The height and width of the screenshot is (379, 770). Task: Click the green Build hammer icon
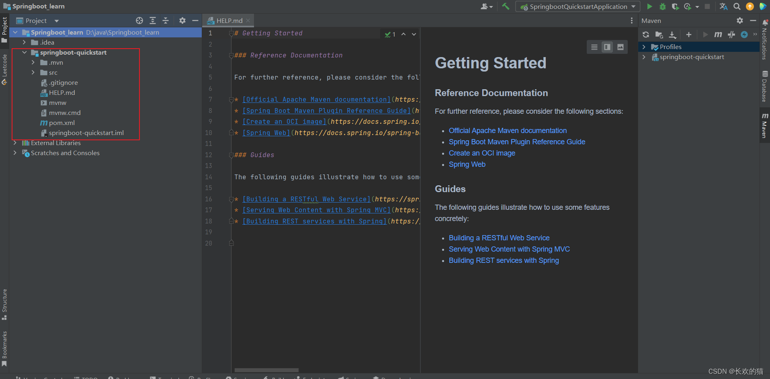[x=506, y=6]
